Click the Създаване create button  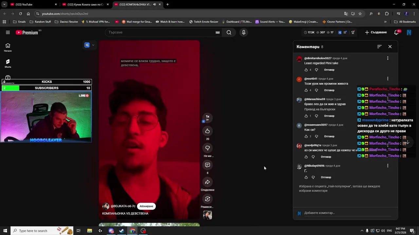(x=376, y=32)
